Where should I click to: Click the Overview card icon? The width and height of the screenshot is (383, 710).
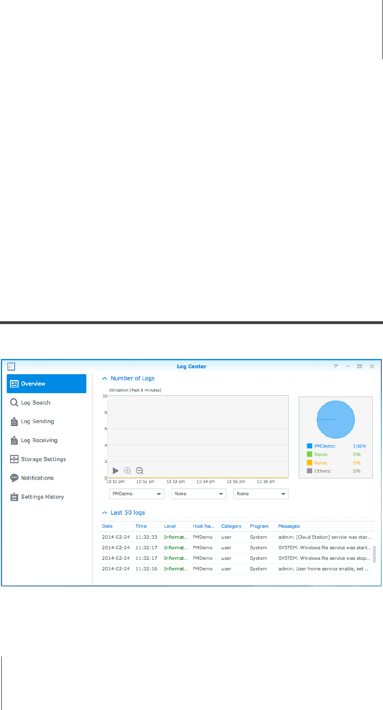(x=14, y=383)
